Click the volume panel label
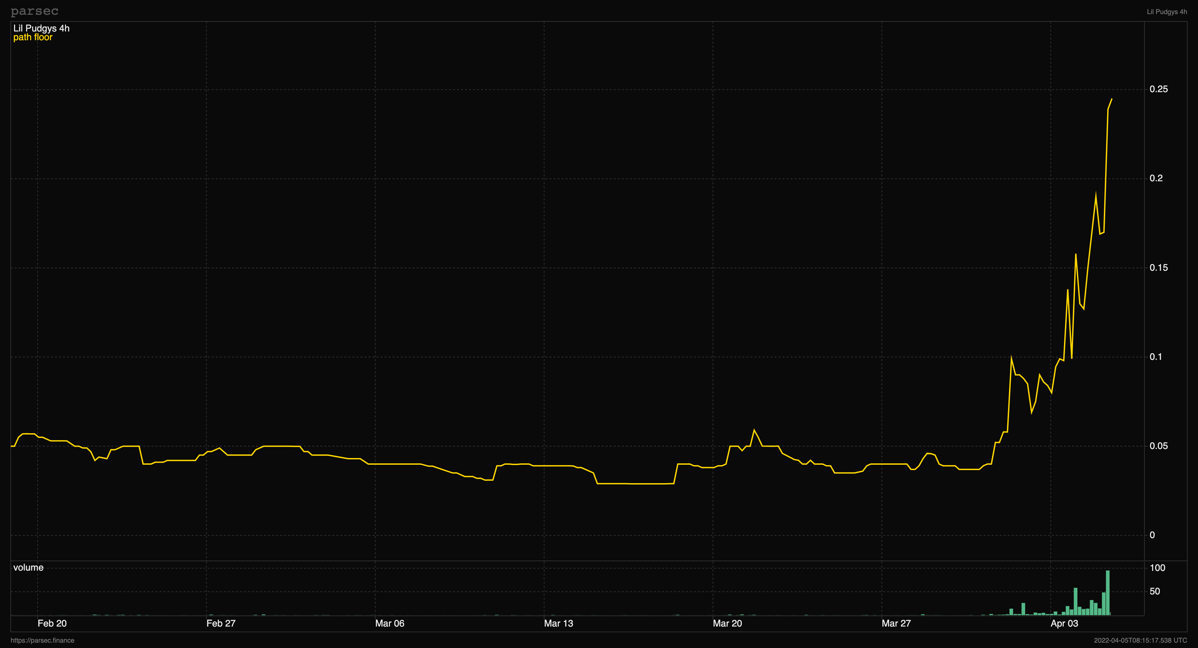The image size is (1198, 648). (28, 568)
